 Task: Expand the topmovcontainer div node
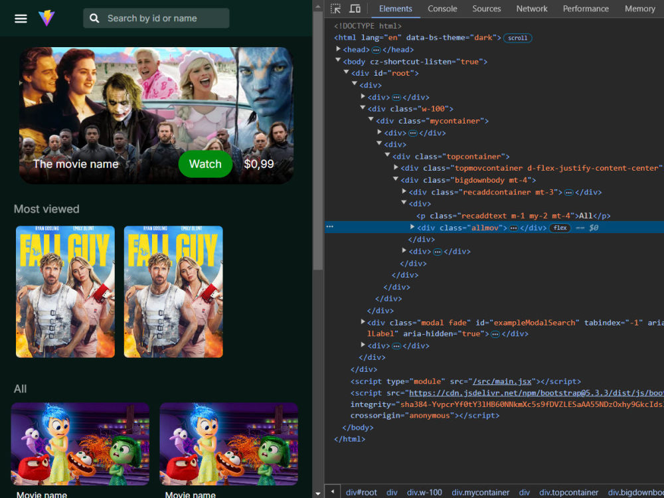396,167
